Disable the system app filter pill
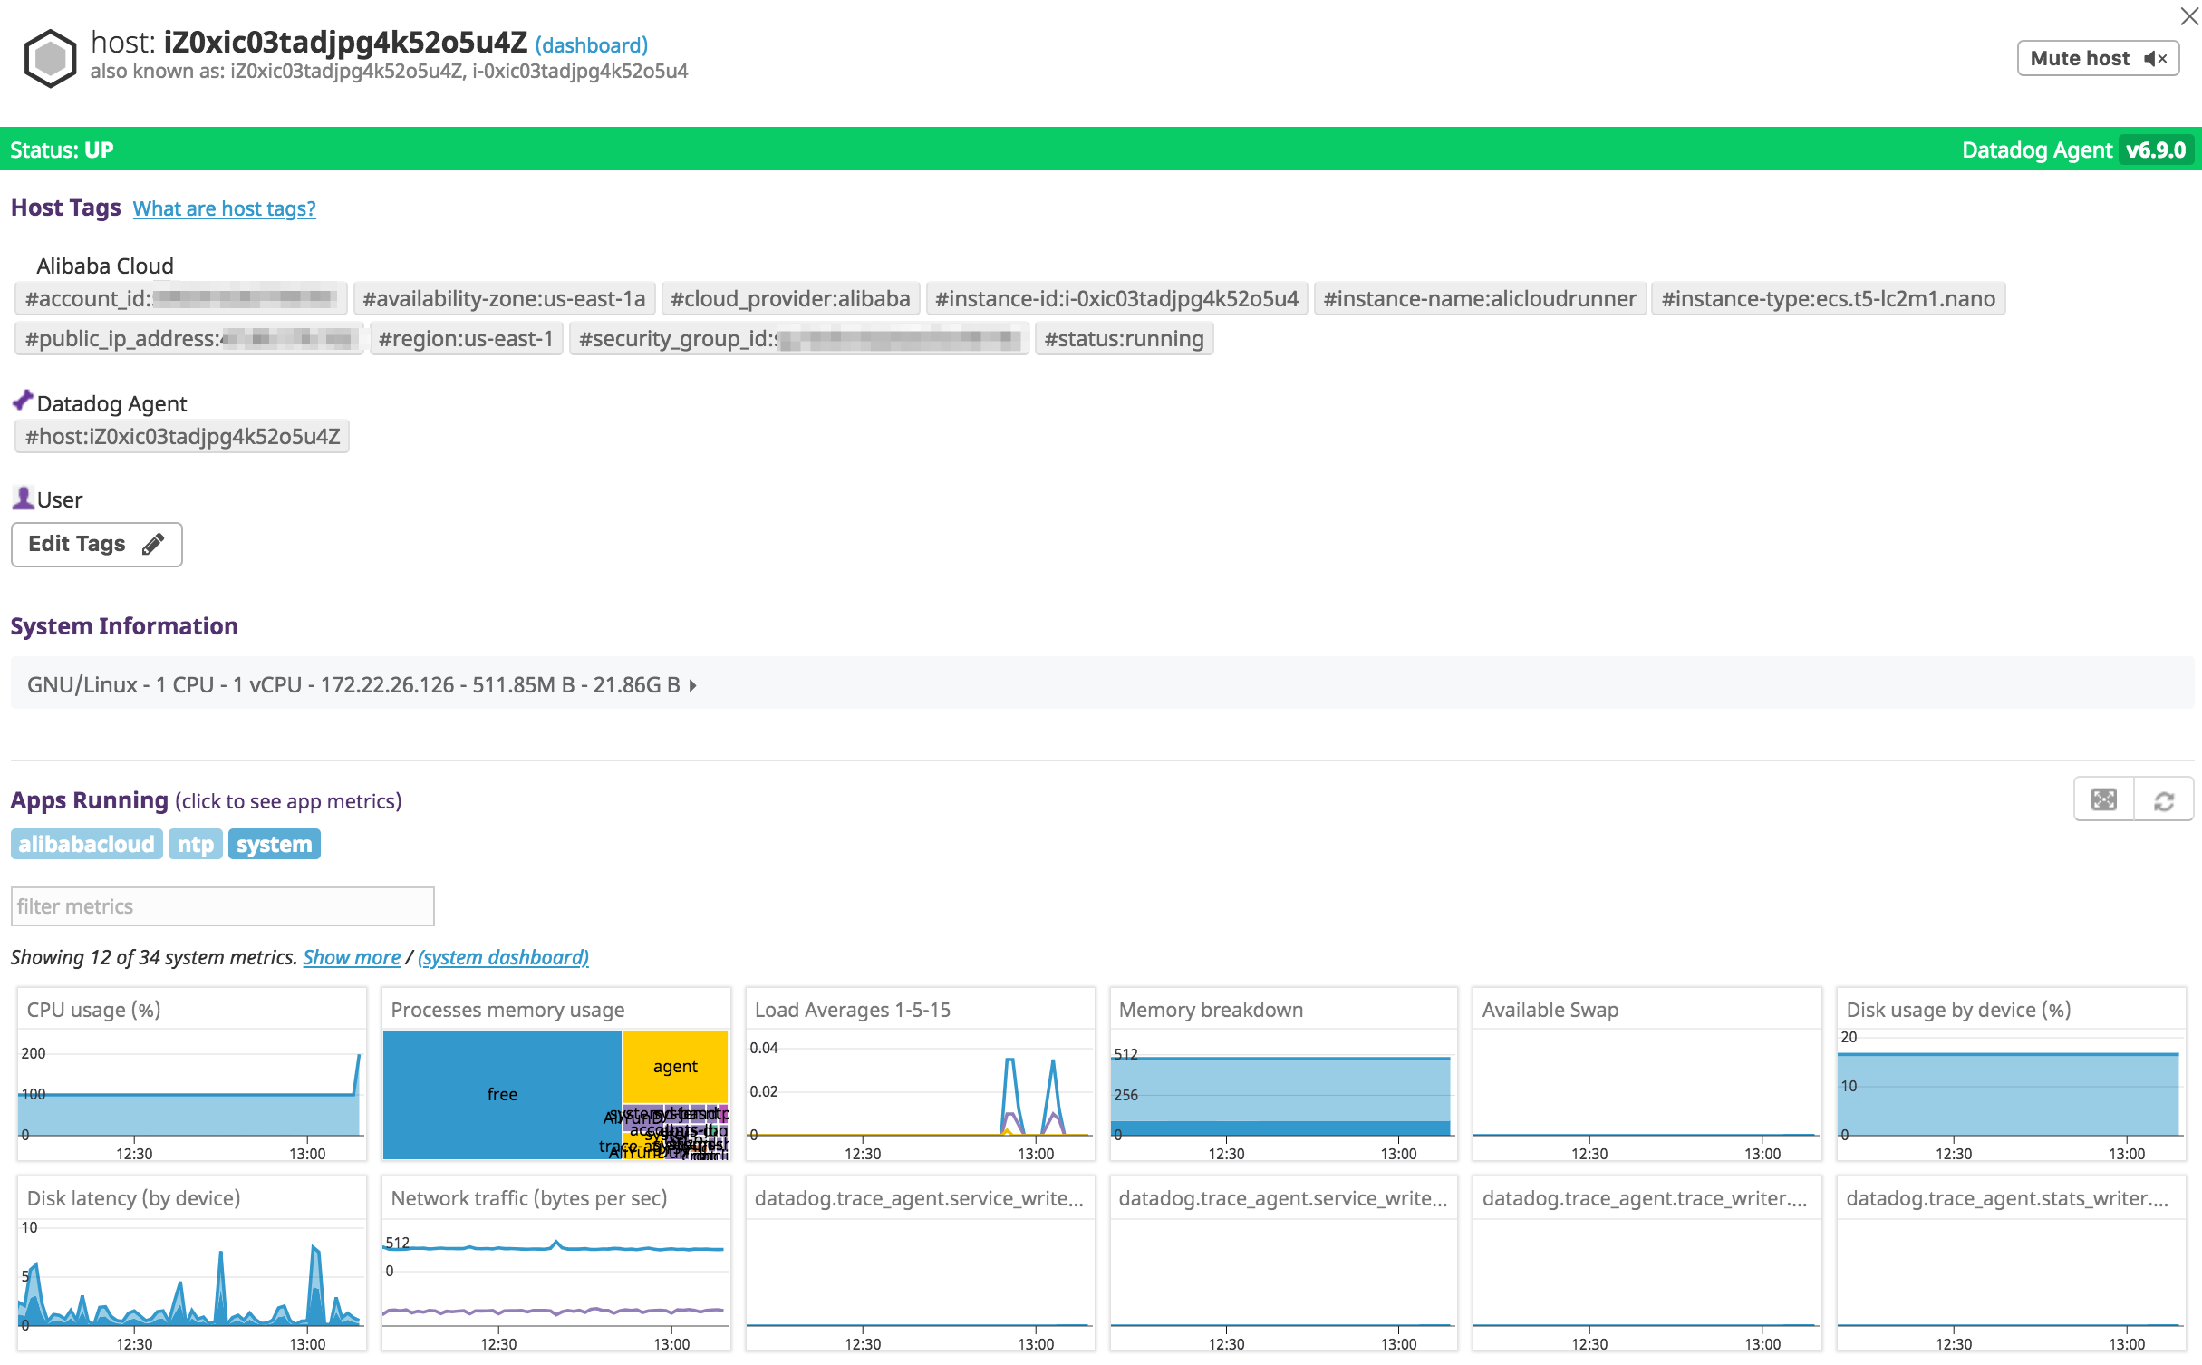The width and height of the screenshot is (2202, 1365). point(275,844)
